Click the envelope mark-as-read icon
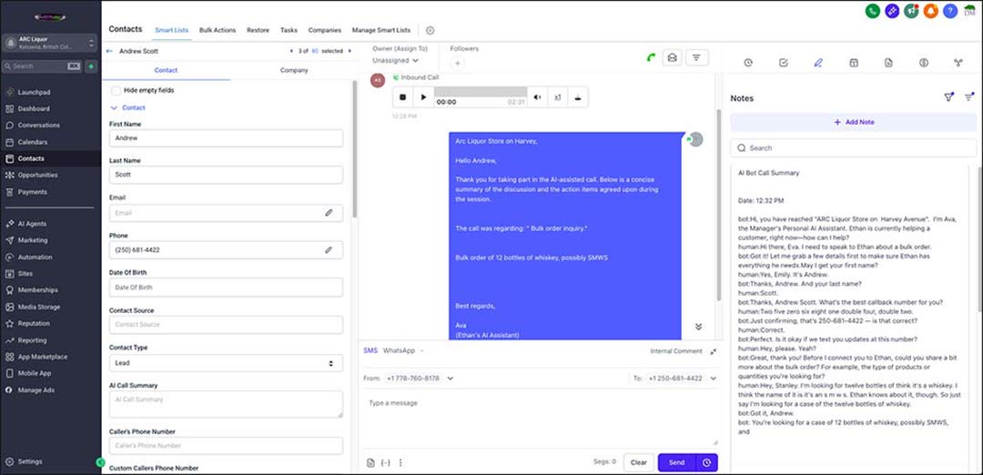Screen dimensions: 983x475 (672, 57)
